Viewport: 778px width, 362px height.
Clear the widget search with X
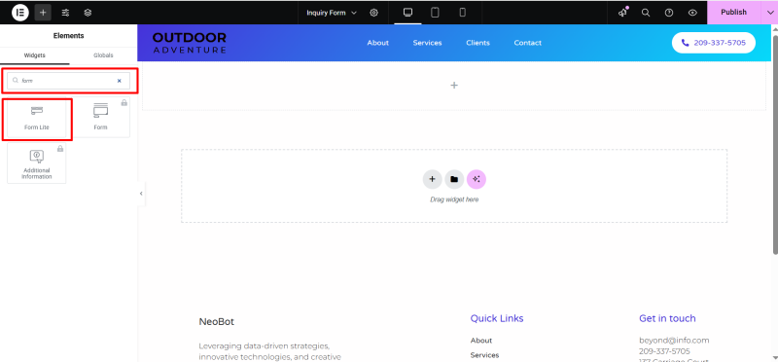[x=119, y=81]
